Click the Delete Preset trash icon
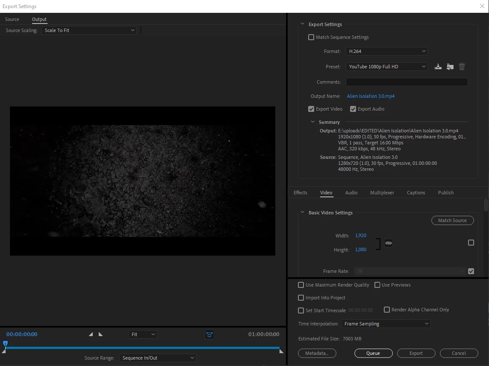489x366 pixels. coord(462,67)
